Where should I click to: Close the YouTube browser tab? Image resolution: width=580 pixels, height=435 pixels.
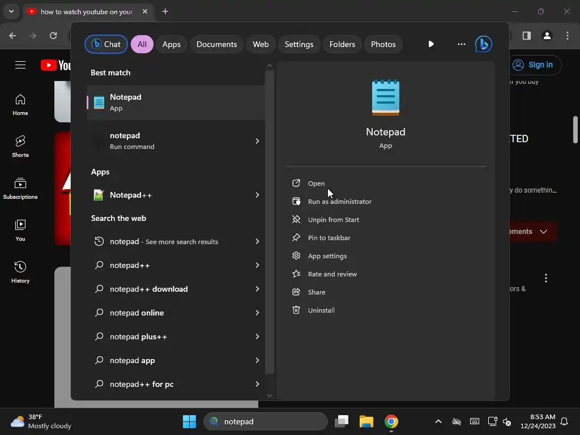(145, 11)
